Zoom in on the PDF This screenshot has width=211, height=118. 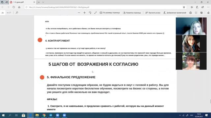(x=84, y=13)
